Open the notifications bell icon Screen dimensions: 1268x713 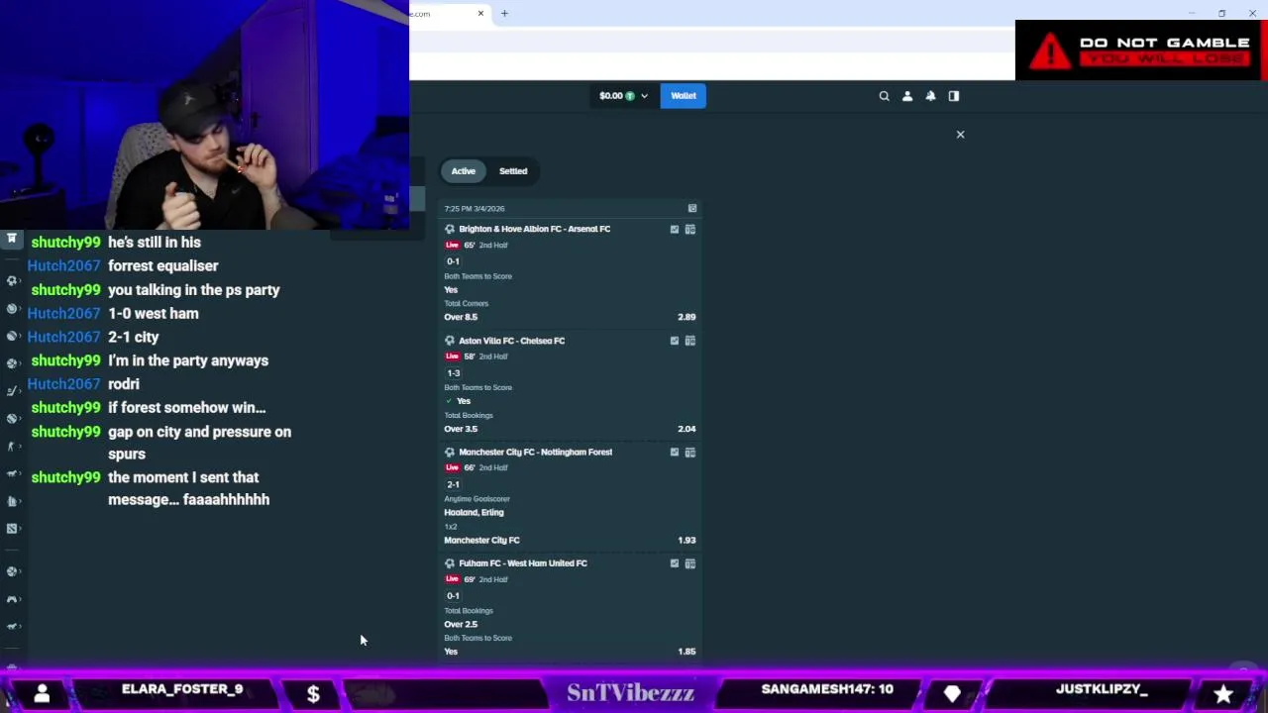click(930, 96)
